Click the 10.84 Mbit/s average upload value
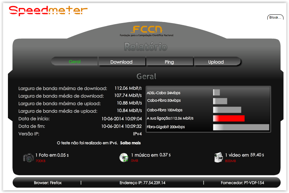 [x=130, y=111]
